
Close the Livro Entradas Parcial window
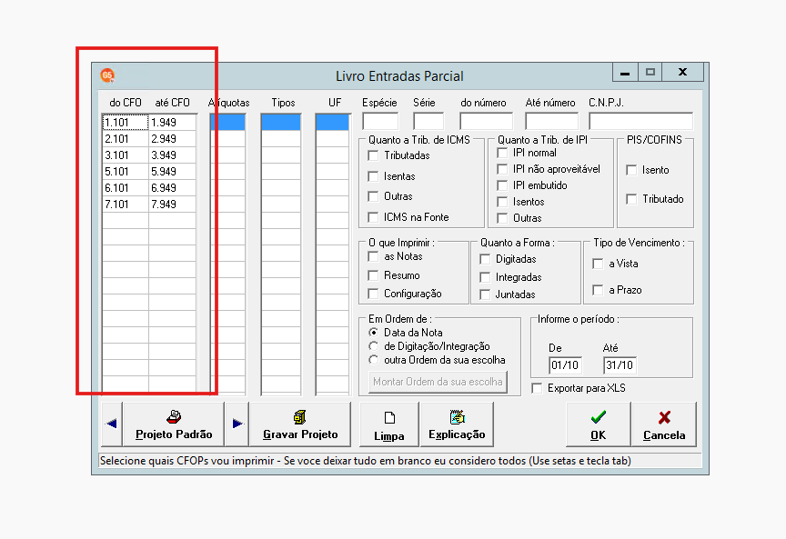[682, 73]
